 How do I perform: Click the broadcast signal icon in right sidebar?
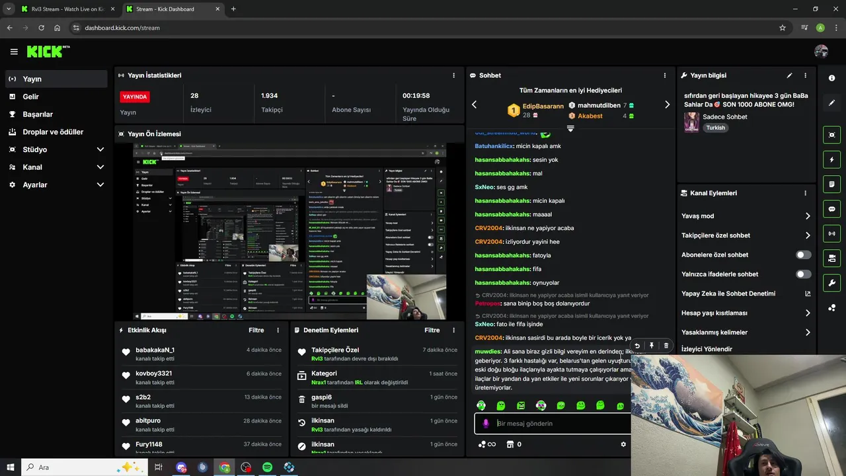[831, 233]
